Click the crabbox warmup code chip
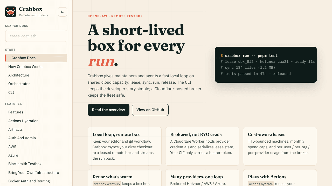Image resolution: width=332 pixels, height=186 pixels. pos(107,184)
